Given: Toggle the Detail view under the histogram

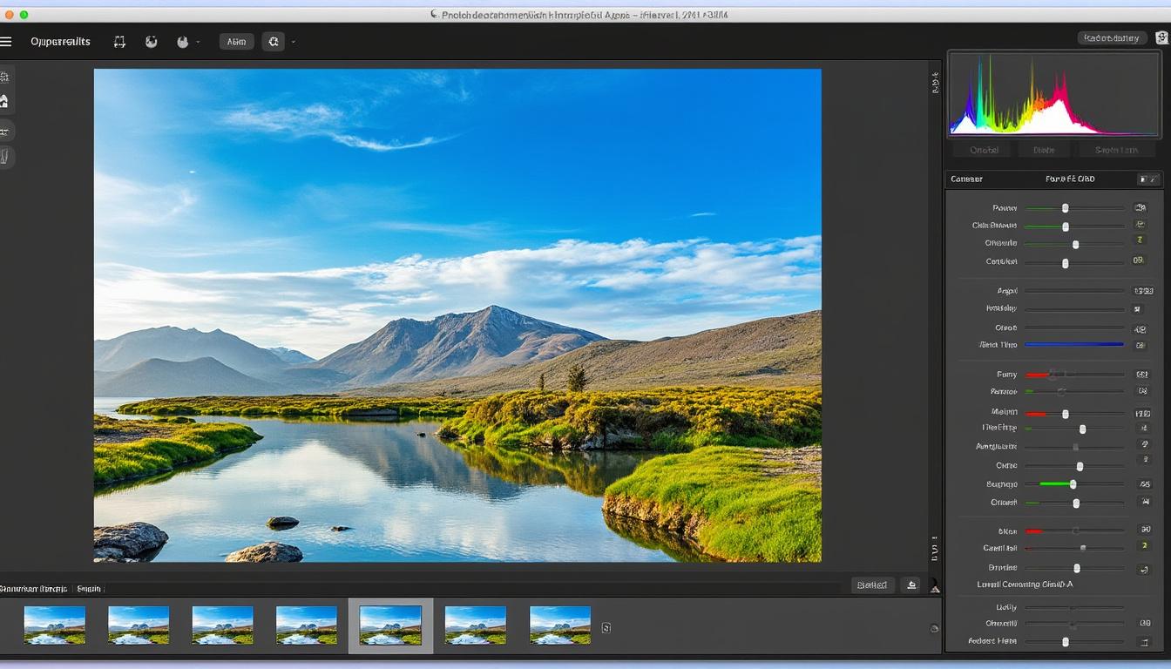Looking at the screenshot, I should pos(1044,149).
